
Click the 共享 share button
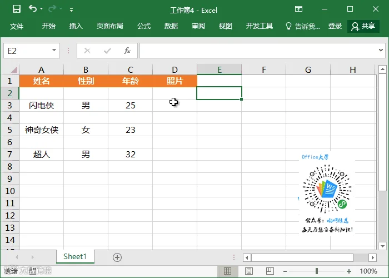tap(363, 26)
